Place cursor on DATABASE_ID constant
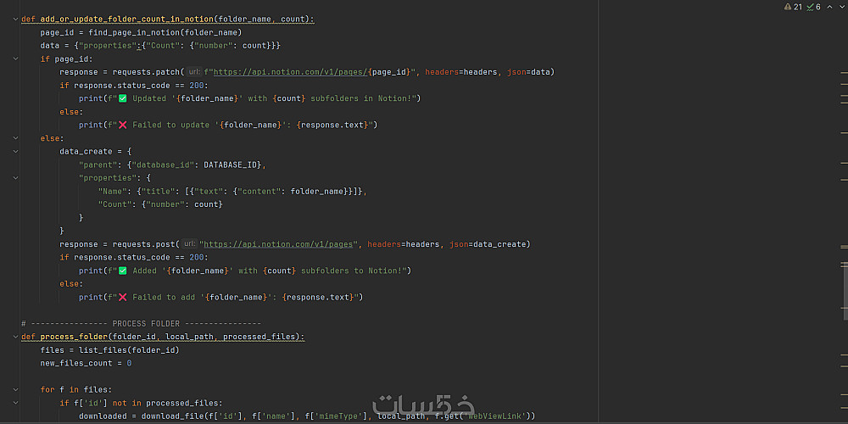 coord(232,165)
